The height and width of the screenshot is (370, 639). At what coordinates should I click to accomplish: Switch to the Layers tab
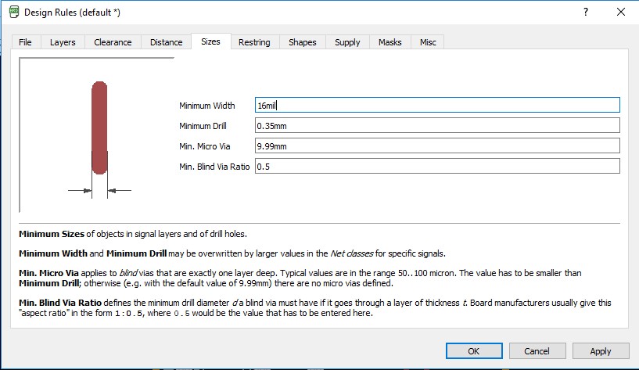(x=63, y=42)
